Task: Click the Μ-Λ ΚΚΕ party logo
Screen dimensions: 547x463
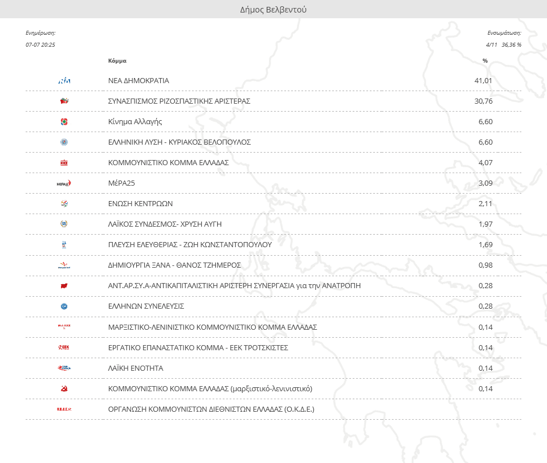Action: [x=64, y=327]
